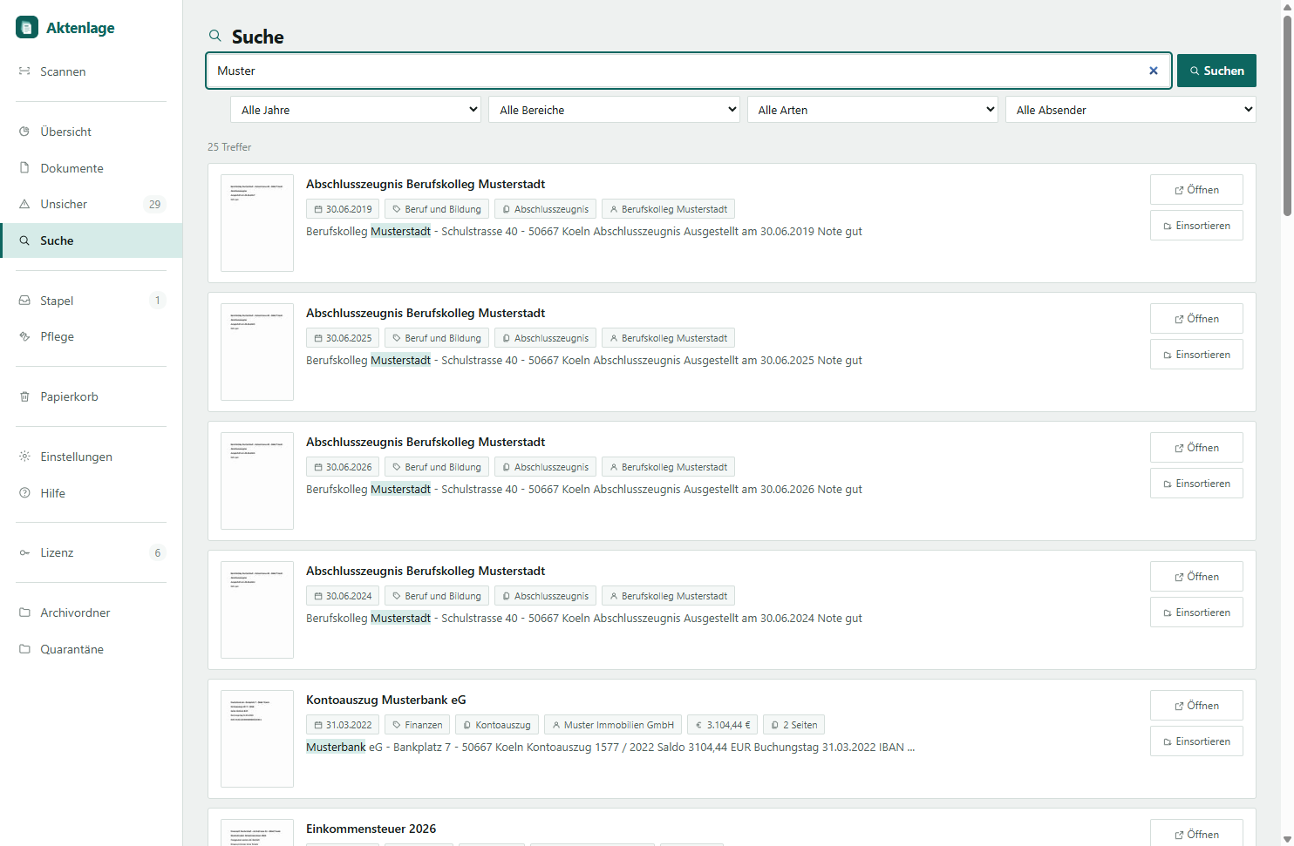Click the Einkommensteuer 2026 title
The width and height of the screenshot is (1294, 846).
[371, 829]
